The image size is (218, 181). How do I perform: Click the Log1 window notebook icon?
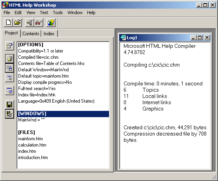(x=123, y=38)
